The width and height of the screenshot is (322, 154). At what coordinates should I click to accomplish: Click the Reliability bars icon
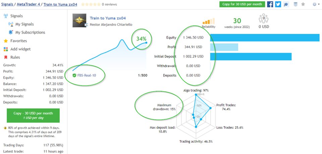click(x=209, y=21)
